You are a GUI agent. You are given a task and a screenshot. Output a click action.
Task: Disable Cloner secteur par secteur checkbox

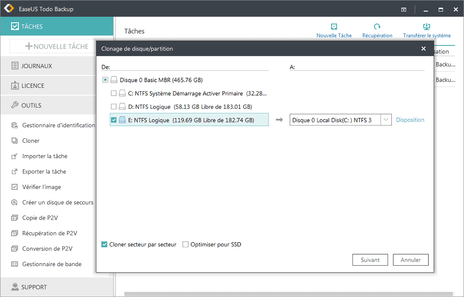click(x=104, y=244)
